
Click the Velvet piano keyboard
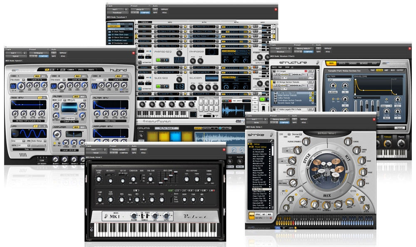pos(155,229)
